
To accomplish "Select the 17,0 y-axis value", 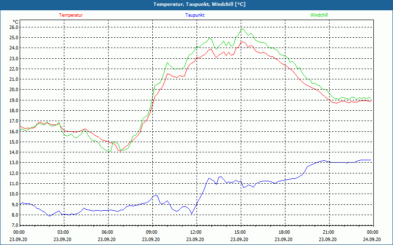I will (x=14, y=121).
